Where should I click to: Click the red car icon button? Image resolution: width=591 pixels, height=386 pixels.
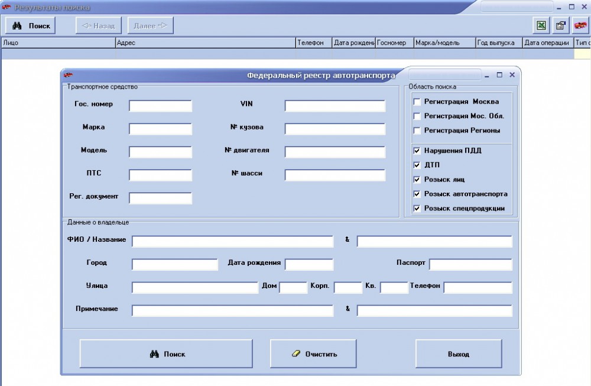(580, 25)
